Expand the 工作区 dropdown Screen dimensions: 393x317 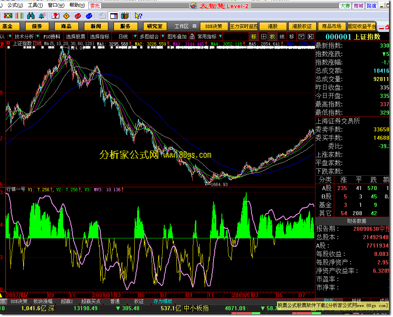click(x=194, y=26)
